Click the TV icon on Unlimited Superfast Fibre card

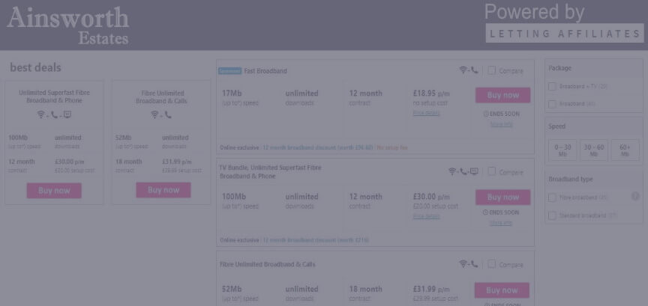pyautogui.click(x=67, y=114)
